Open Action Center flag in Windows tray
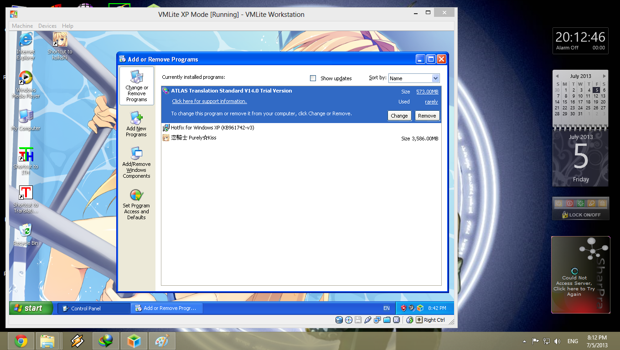This screenshot has height=350, width=620. [x=536, y=341]
